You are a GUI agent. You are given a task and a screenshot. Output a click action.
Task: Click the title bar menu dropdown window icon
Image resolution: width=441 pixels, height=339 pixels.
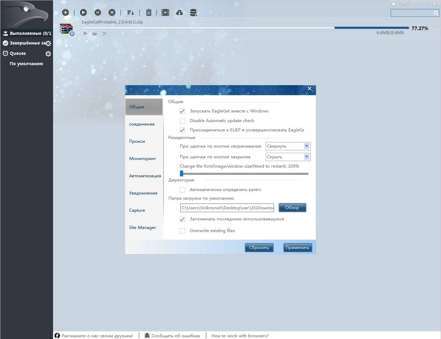click(x=403, y=3)
